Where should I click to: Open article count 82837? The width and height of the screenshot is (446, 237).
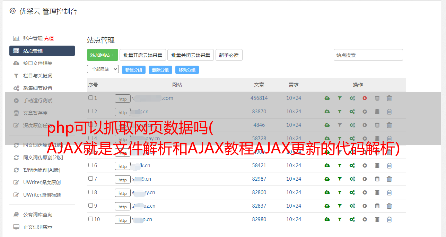pos(259,206)
